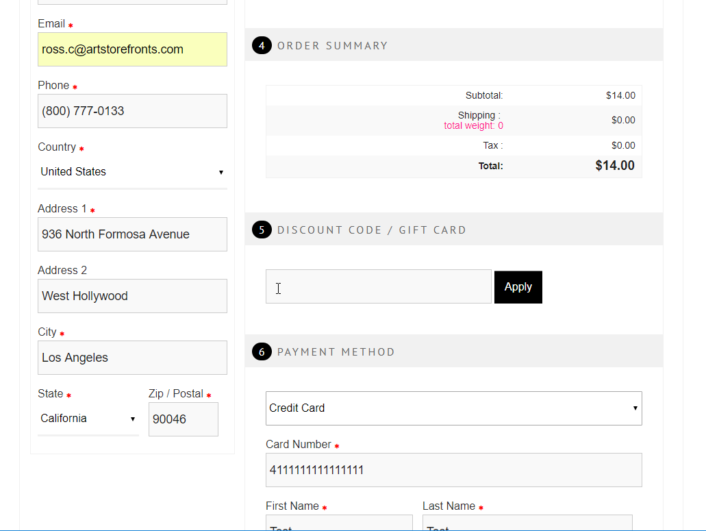Click the Order Summary section heading
The width and height of the screenshot is (706, 531).
coord(332,46)
